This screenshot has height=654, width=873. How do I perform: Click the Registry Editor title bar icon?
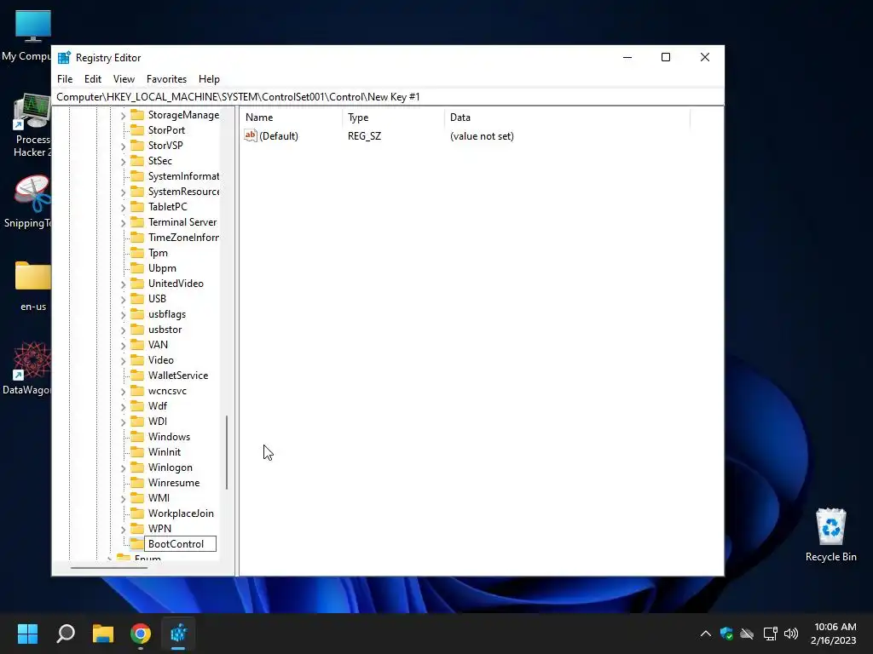64,57
